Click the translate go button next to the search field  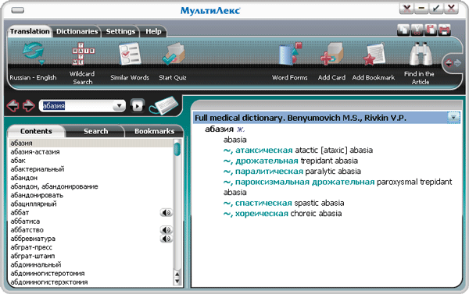click(138, 106)
